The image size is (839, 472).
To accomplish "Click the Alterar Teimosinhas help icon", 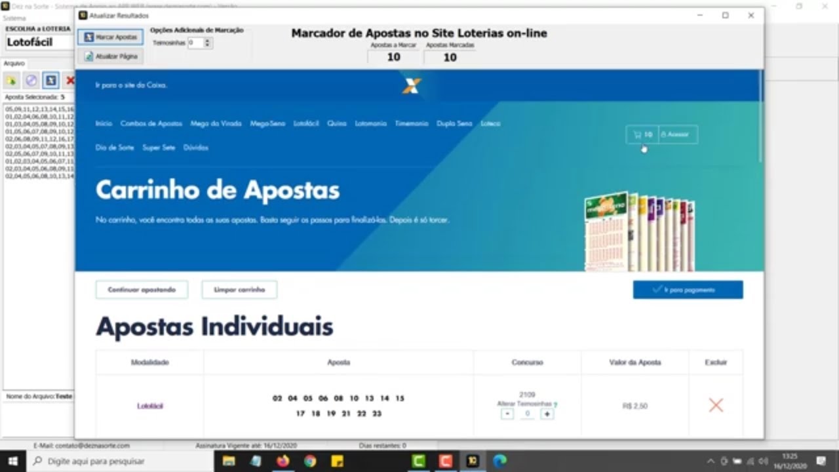I will pos(555,404).
